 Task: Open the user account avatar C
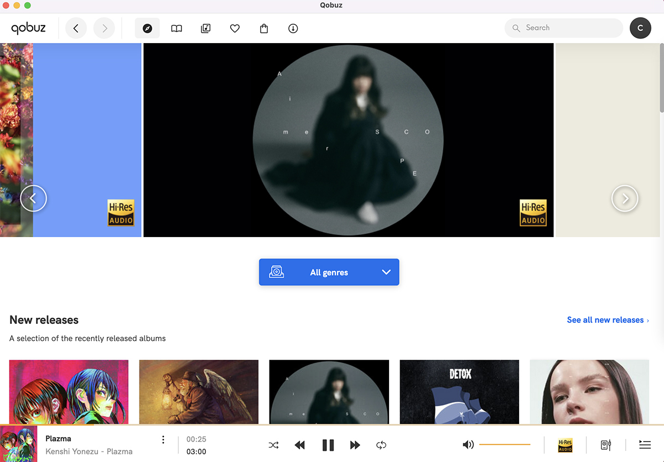(x=640, y=28)
